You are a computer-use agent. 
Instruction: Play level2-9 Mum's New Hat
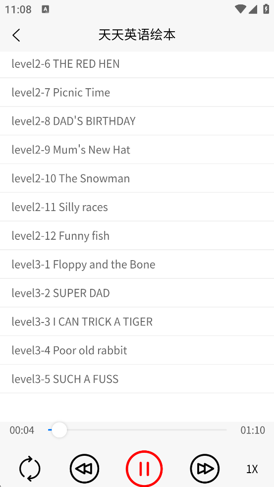(x=137, y=150)
